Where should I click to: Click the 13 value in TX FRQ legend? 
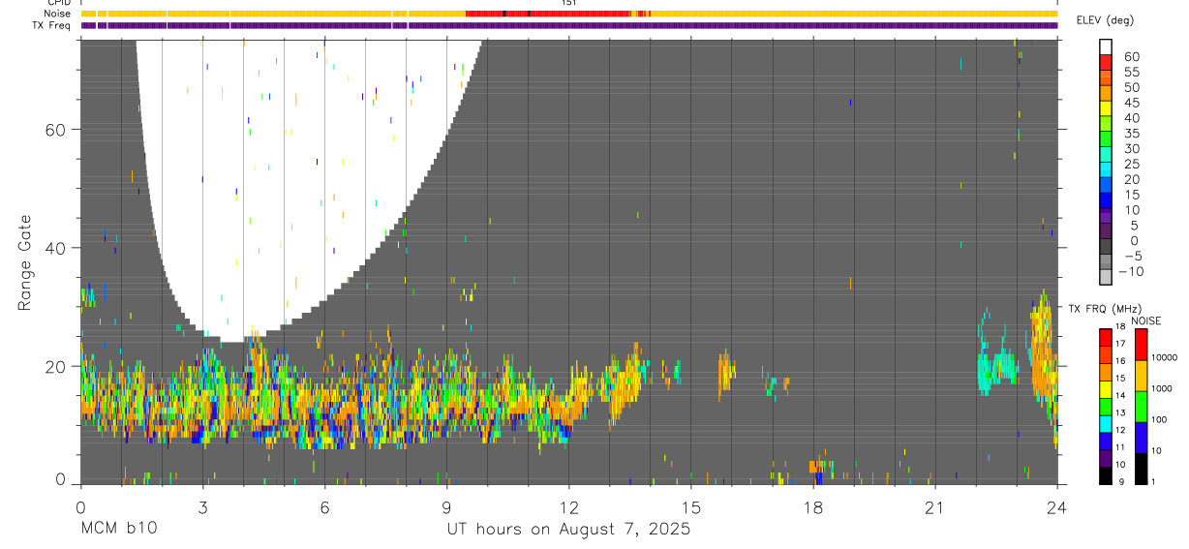click(1121, 412)
